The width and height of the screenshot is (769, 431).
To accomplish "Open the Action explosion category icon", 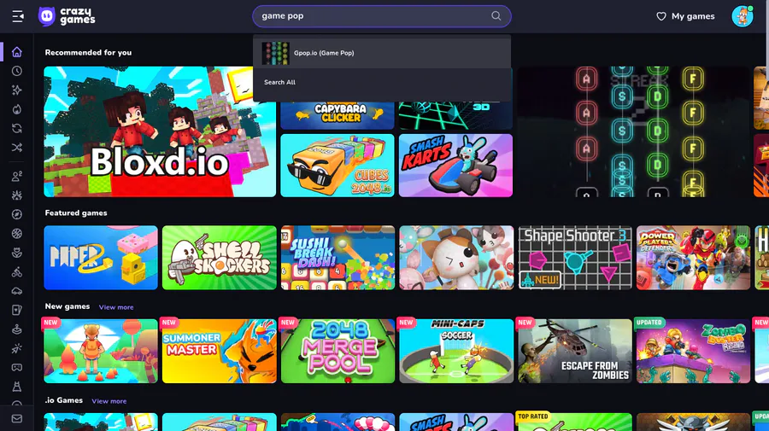I will click(x=17, y=195).
